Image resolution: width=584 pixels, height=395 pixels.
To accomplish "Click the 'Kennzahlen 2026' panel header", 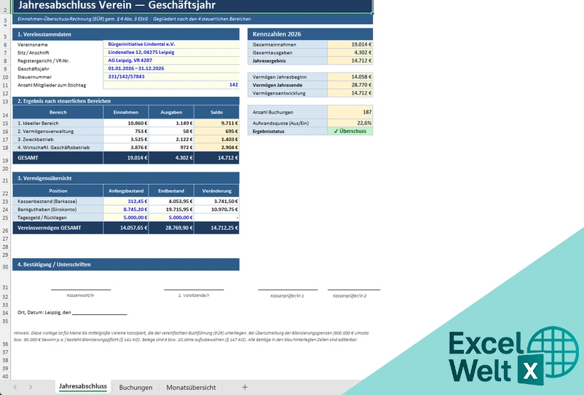I will [x=310, y=34].
